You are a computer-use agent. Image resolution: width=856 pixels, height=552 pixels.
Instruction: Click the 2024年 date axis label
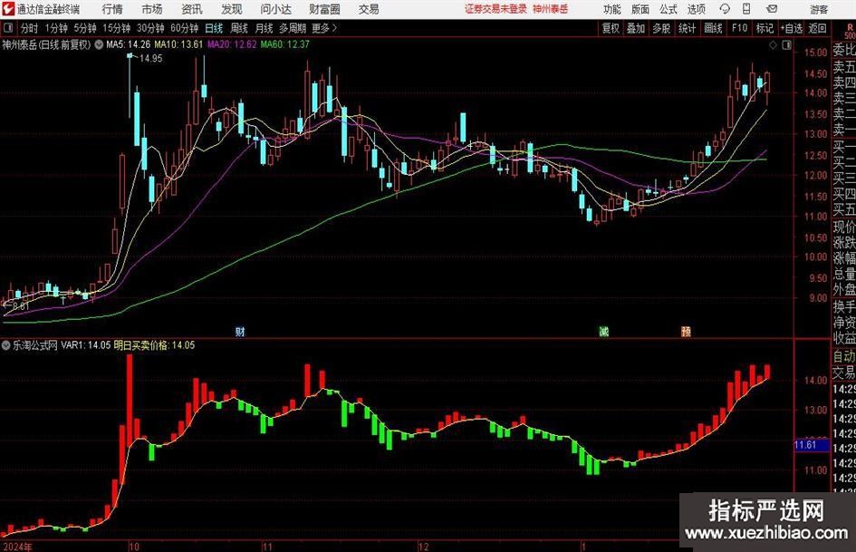[17, 547]
